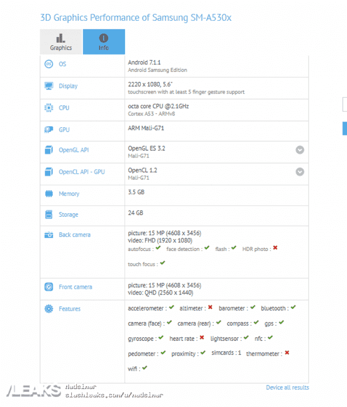Switch to the Graphics tab
Screen dimensions: 347x407
61,42
